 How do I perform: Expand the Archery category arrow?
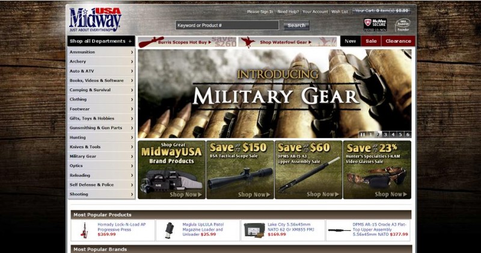coord(132,62)
